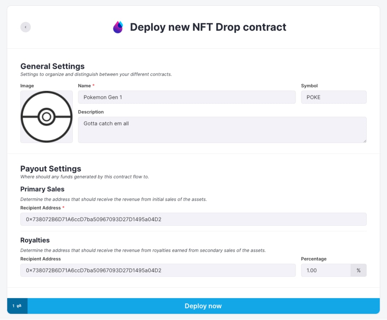Go back using the chevron button

pos(26,27)
